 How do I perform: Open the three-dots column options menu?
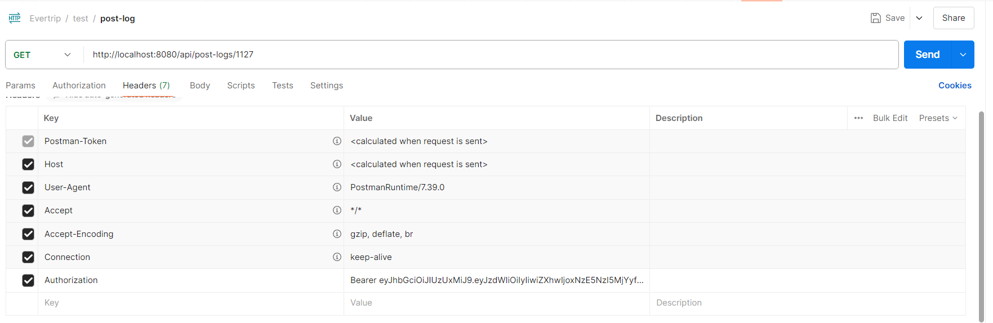(858, 118)
